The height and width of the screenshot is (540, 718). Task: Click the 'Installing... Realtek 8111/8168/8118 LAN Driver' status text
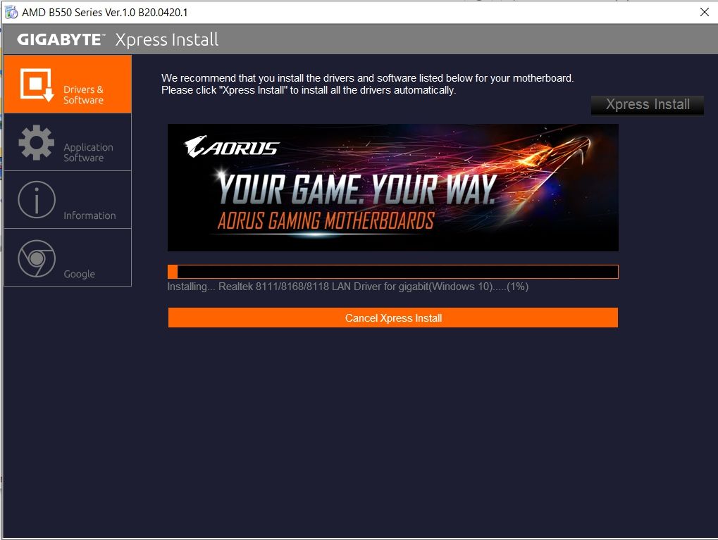(348, 287)
